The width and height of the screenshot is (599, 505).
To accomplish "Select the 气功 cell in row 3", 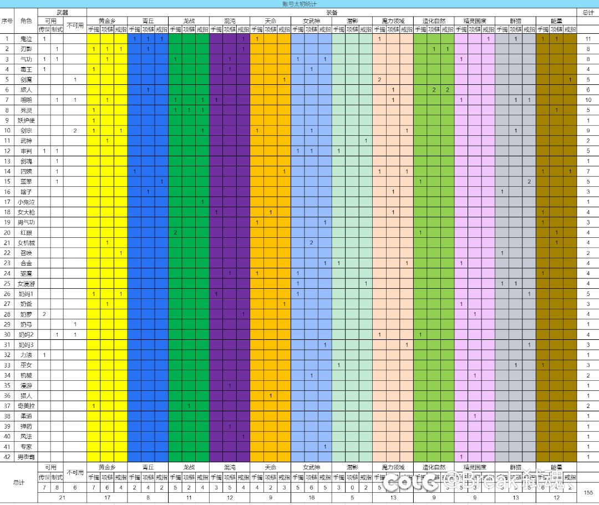I will point(26,59).
